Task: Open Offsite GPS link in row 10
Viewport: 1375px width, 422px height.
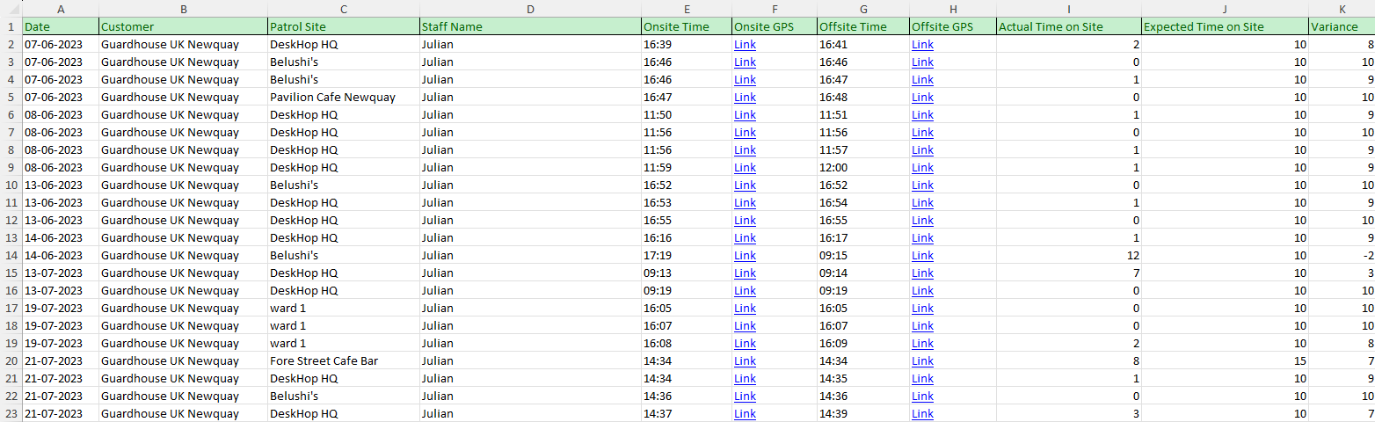Action: point(922,186)
